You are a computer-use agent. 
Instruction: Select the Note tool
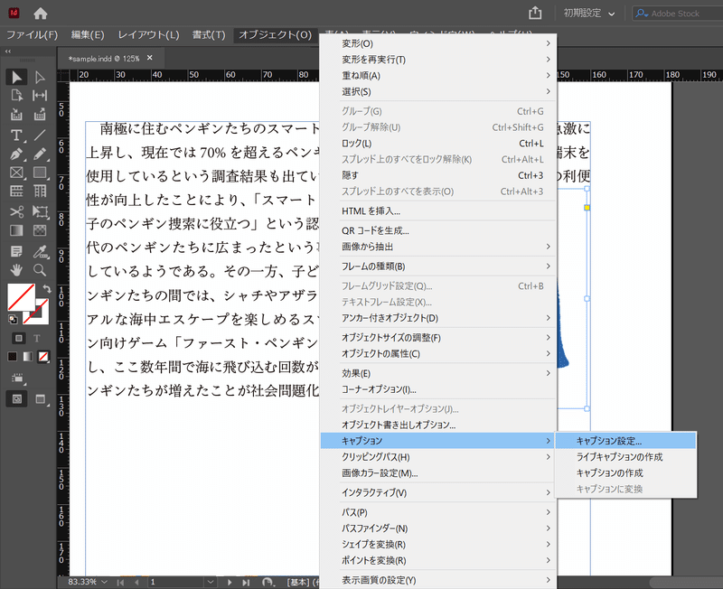(16, 251)
